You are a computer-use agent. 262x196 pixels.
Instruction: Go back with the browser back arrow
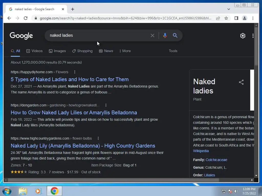click(9, 18)
